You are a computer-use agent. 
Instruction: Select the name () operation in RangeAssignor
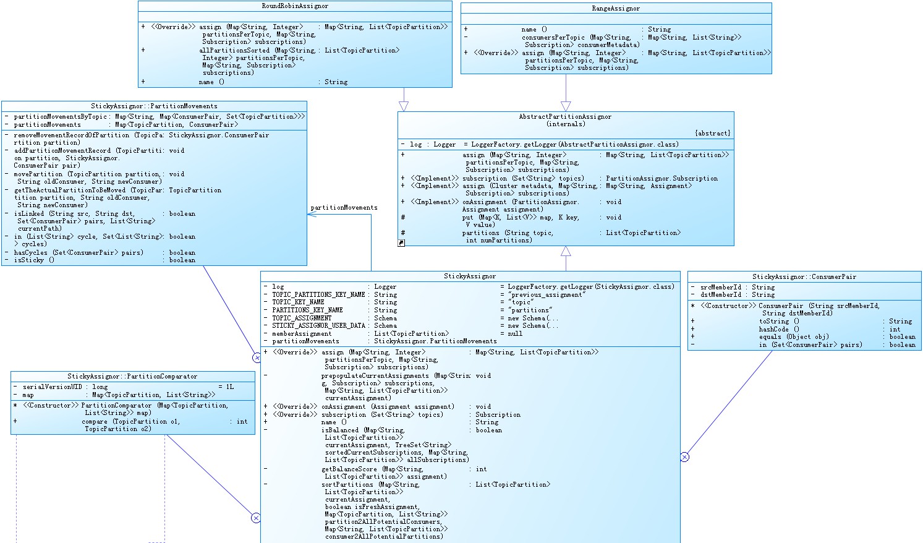click(568, 29)
